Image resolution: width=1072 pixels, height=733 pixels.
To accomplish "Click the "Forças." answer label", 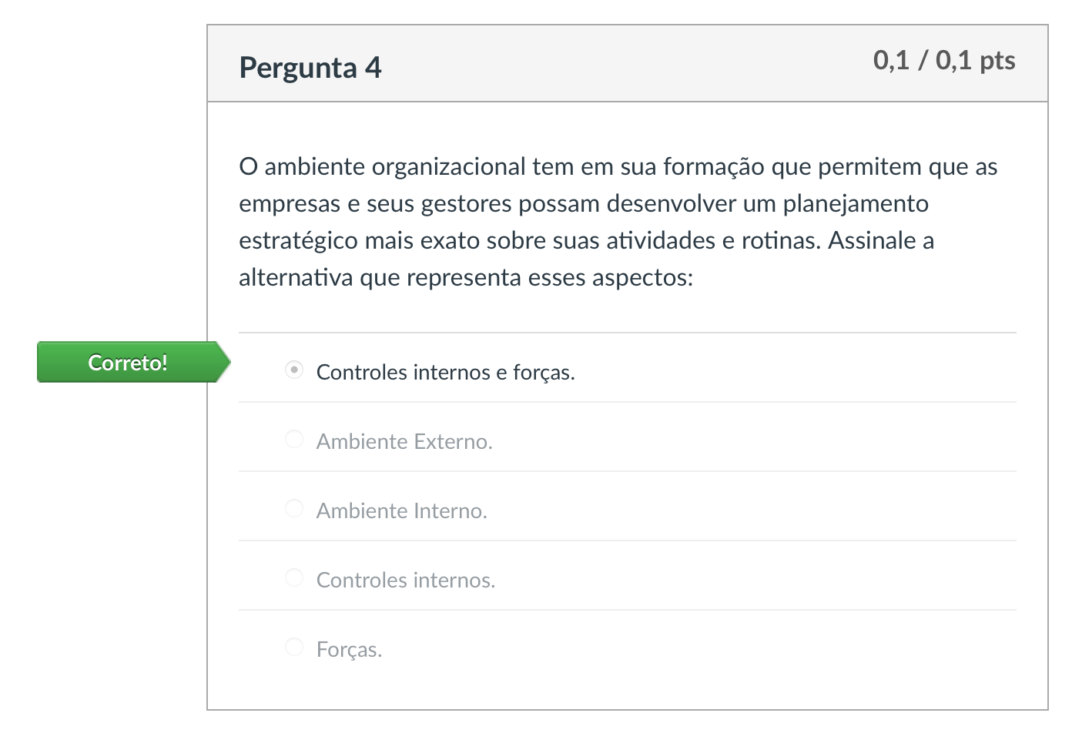I will (x=349, y=650).
